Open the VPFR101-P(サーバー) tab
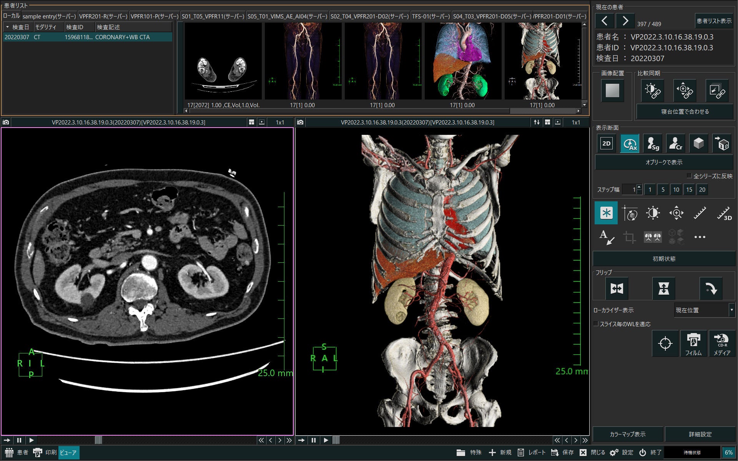This screenshot has width=738, height=461. click(155, 16)
